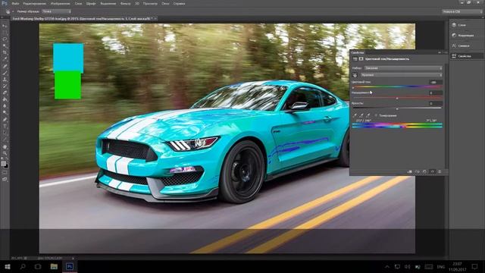Open the Фильтр menu
Image resolution: width=485 pixels, height=273 pixels.
(125, 4)
